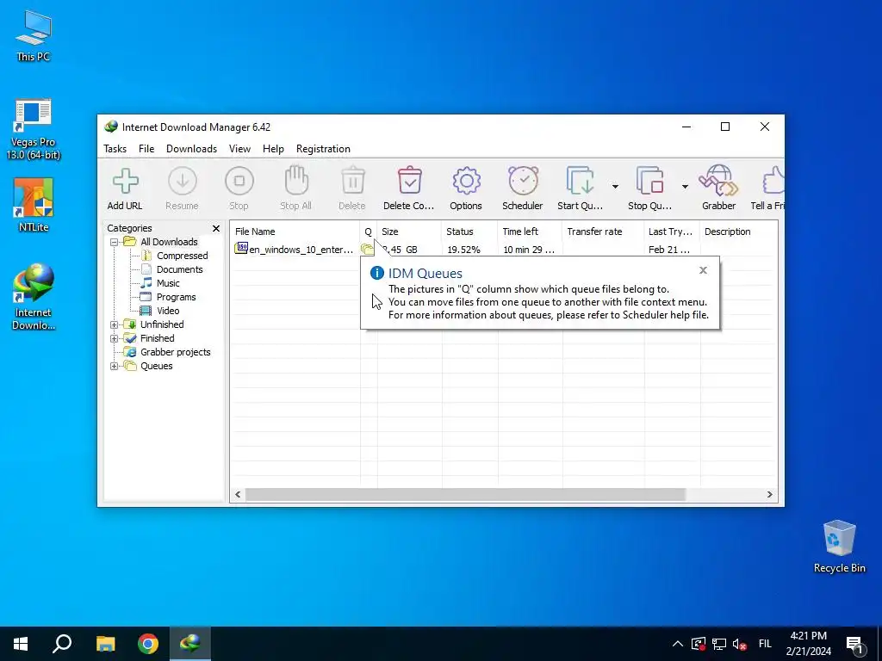
Task: Open the Recycle Bin
Action: point(839,547)
